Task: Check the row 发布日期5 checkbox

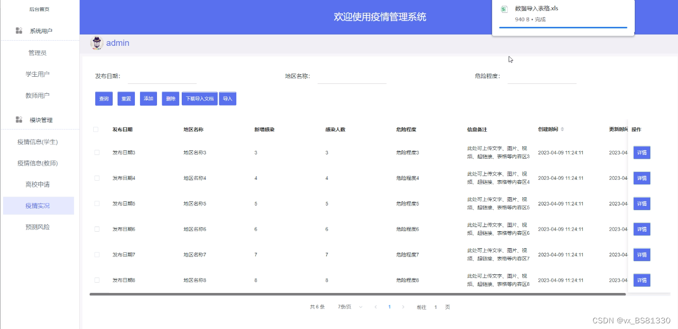Action: coord(97,203)
